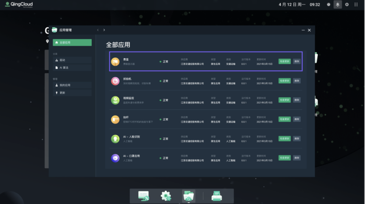This screenshot has height=204, width=365.
Task: Open the gear settings app in dock
Action: pos(166,196)
